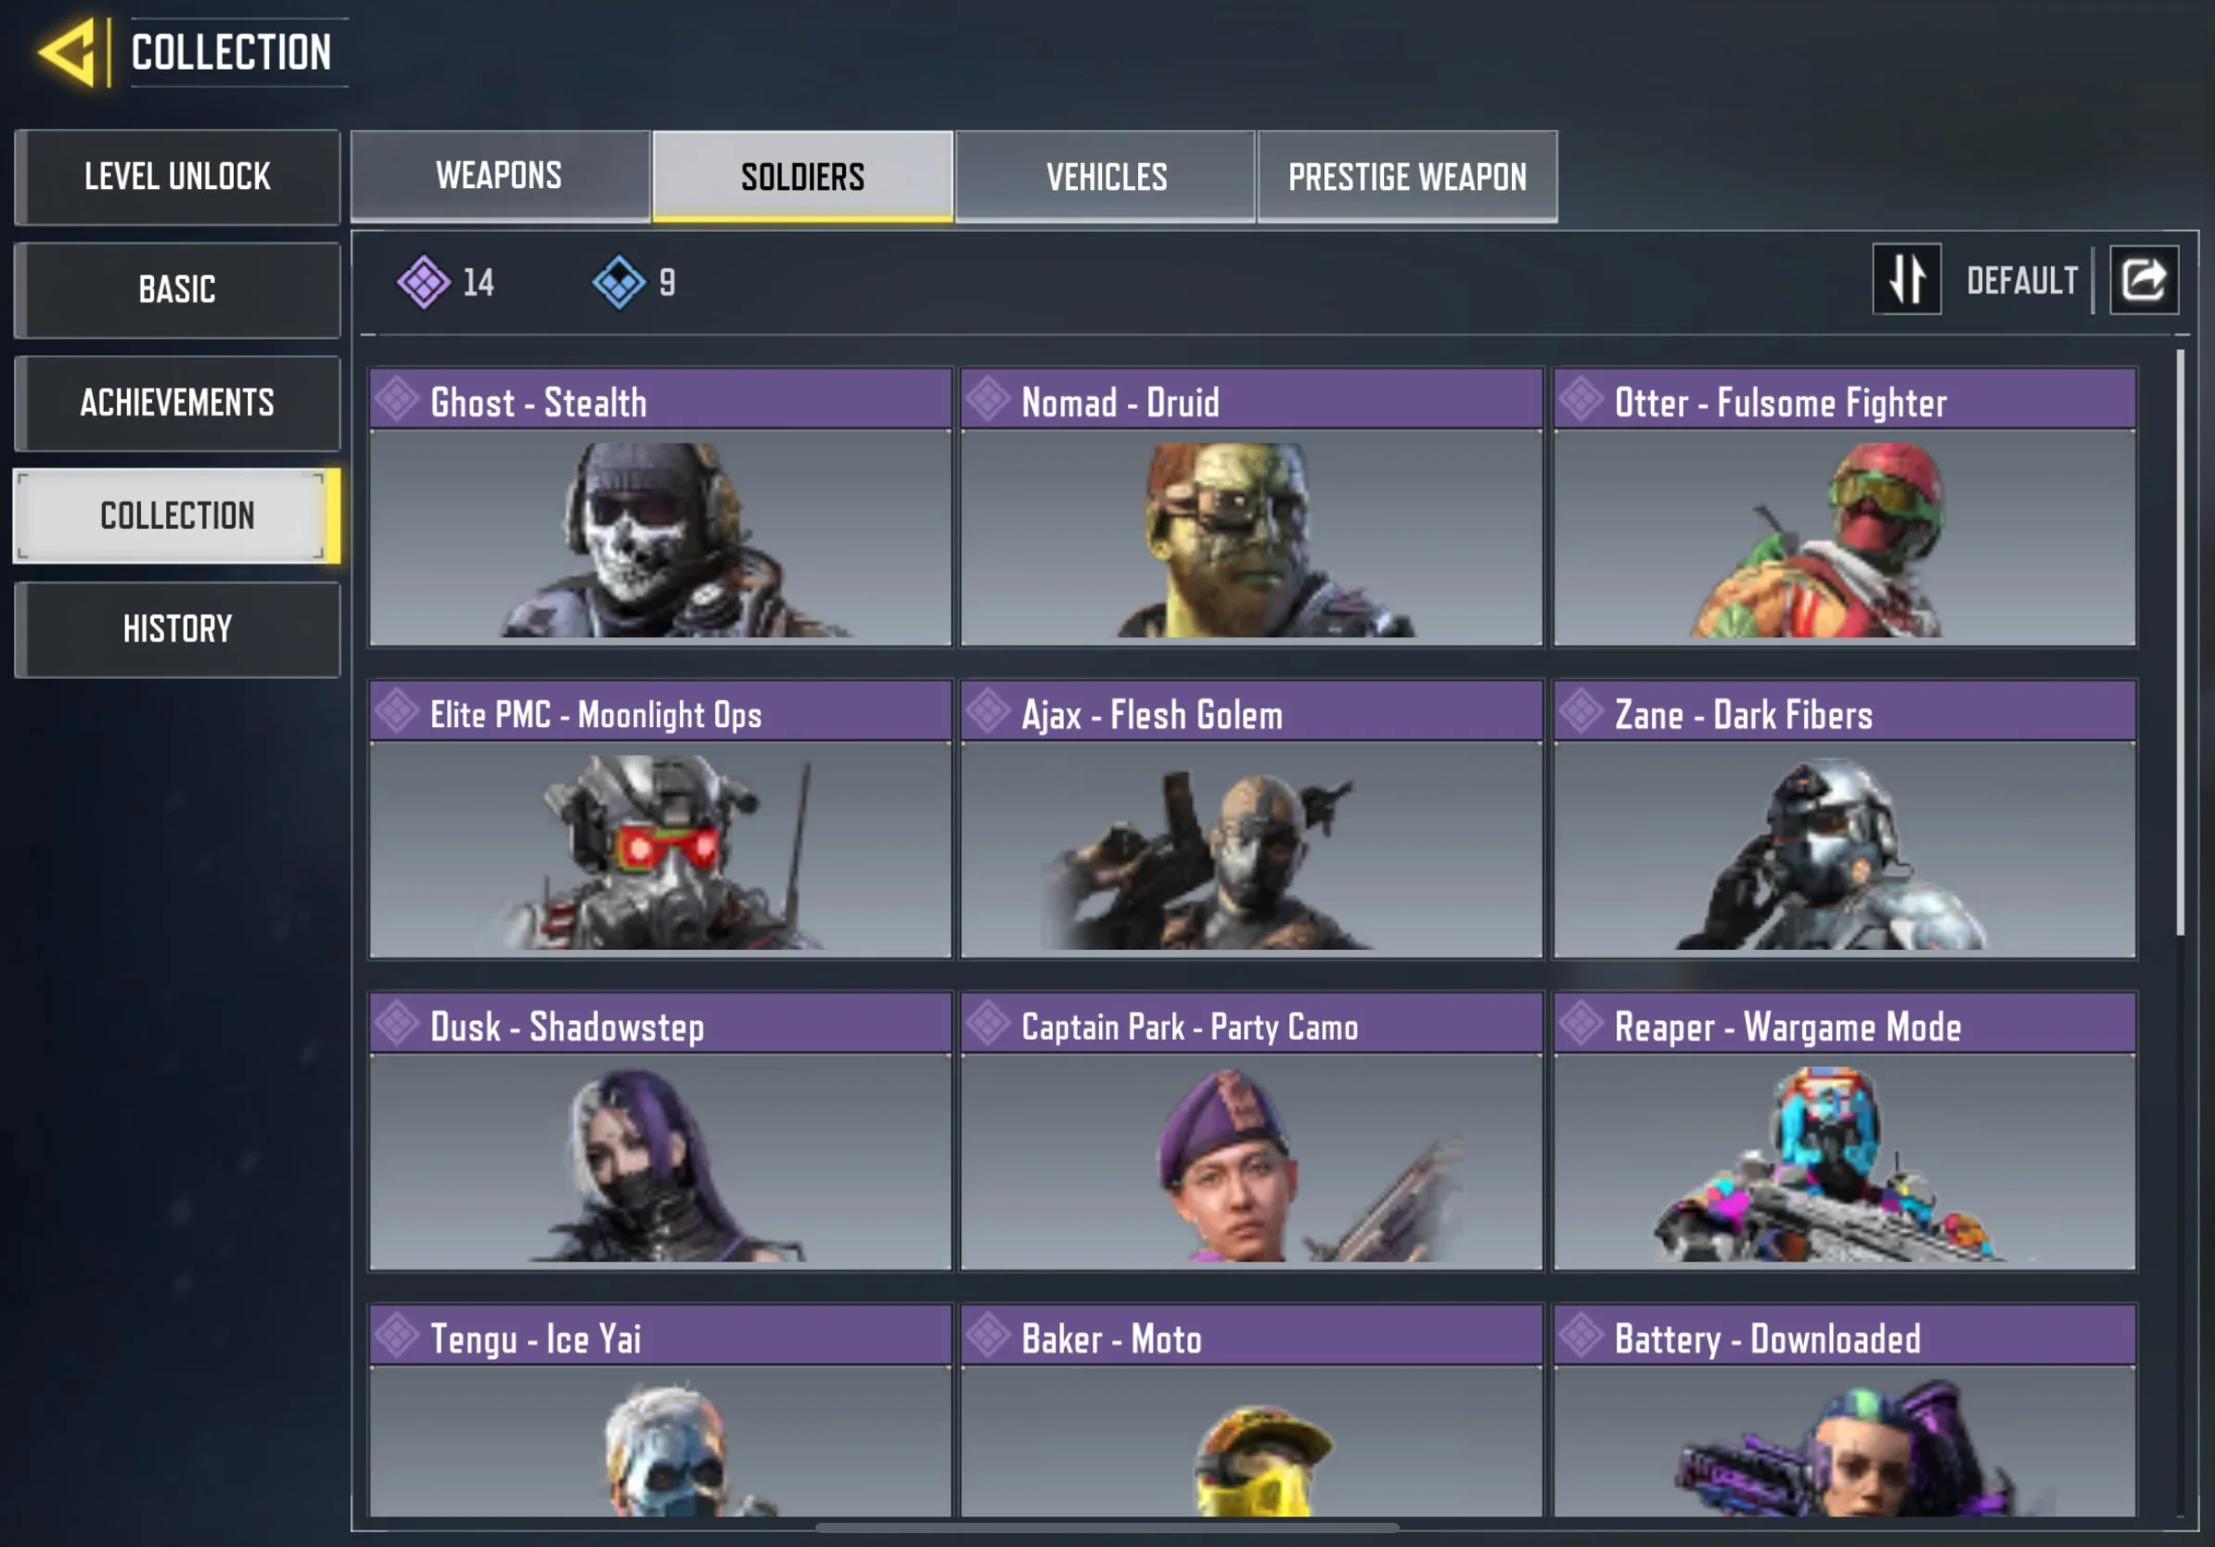Screen dimensions: 2215x1547
Task: Click the blue rare rarity diamond icon
Action: tap(619, 282)
